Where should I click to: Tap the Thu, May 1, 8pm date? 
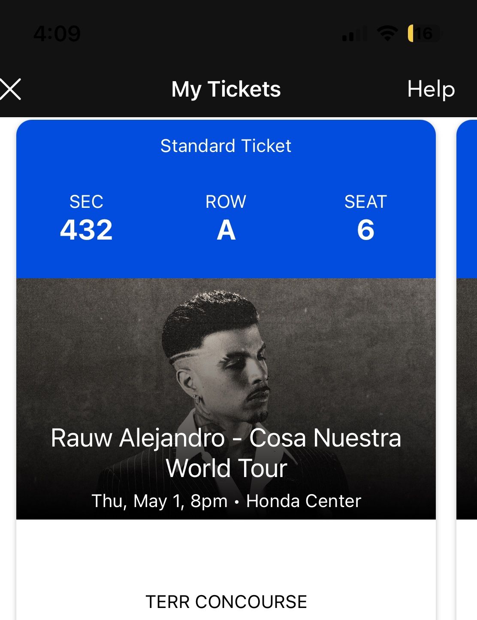tap(159, 501)
